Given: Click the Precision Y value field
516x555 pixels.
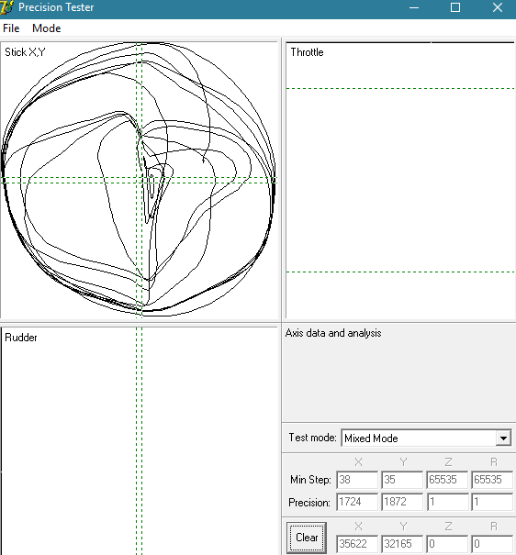Looking at the screenshot, I should [402, 502].
